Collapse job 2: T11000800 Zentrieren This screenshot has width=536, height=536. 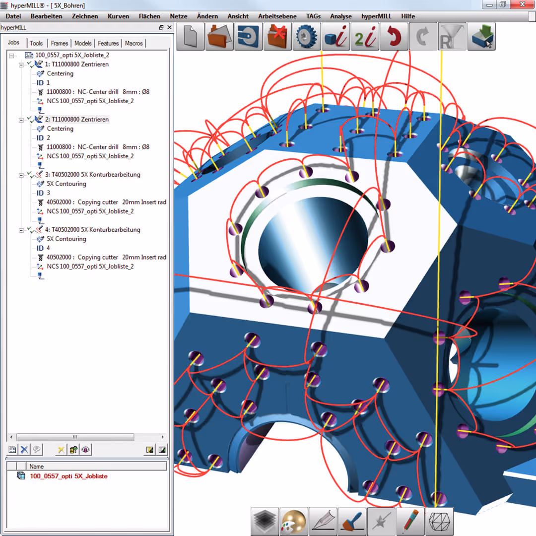(21, 120)
